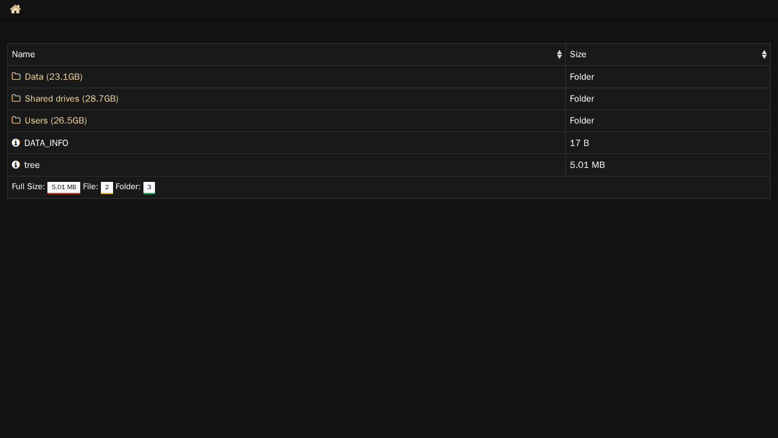Sort table using Name column sort arrows
The width and height of the screenshot is (778, 438).
tap(559, 55)
